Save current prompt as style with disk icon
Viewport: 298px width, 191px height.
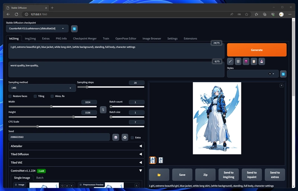click(x=262, y=61)
